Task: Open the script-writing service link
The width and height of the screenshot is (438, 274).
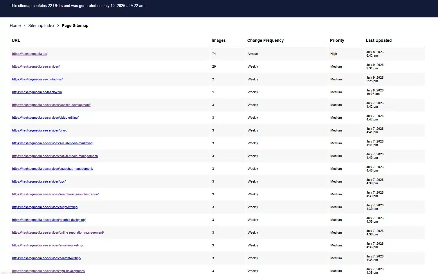Action: tap(45, 207)
